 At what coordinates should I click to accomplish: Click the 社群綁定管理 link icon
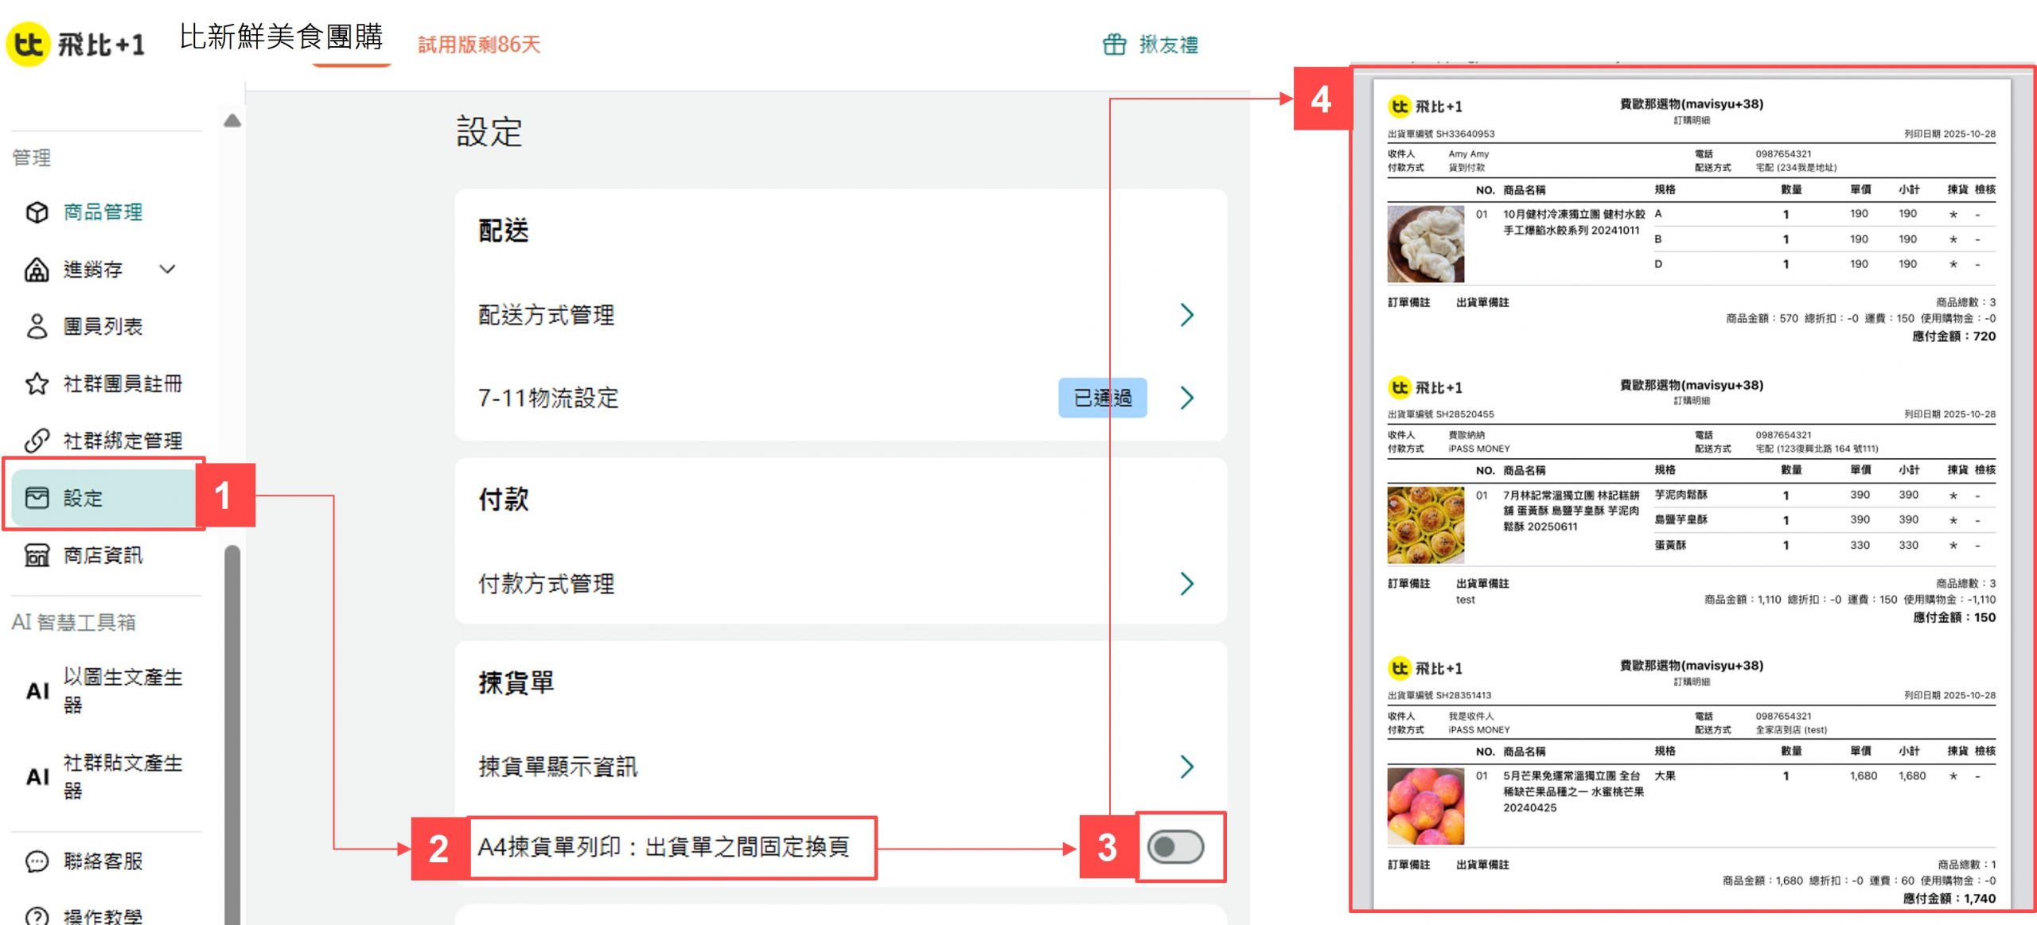(x=37, y=441)
